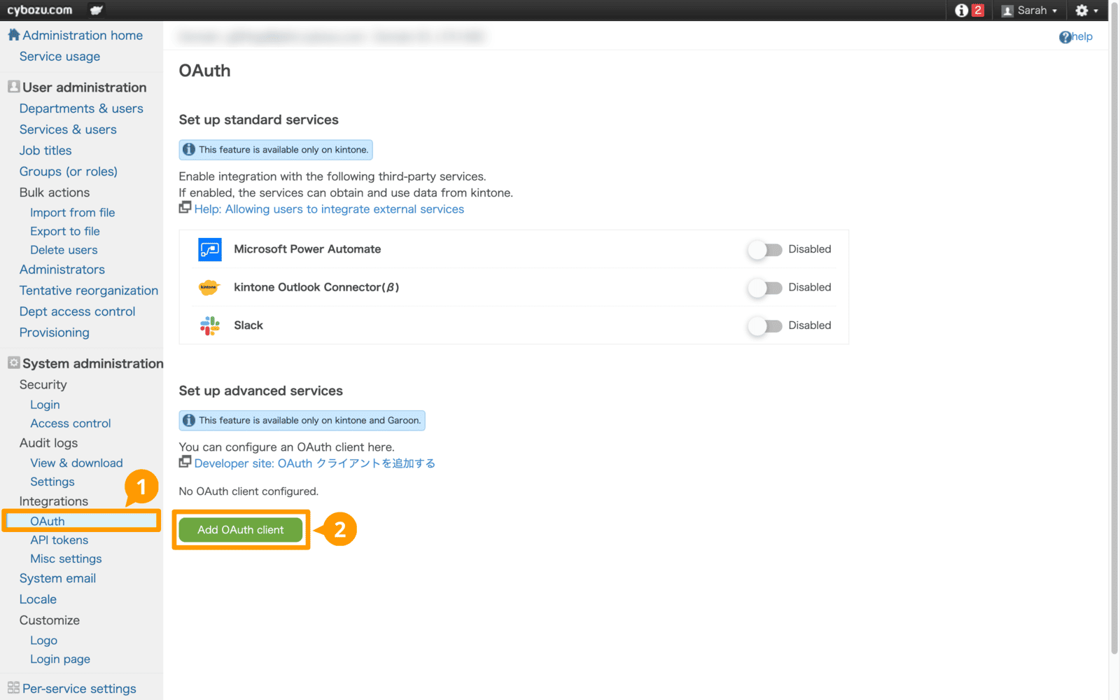1120x700 pixels.
Task: Click the external-link icon beside Help link
Action: point(185,207)
